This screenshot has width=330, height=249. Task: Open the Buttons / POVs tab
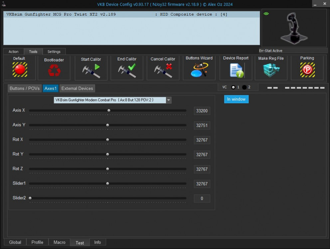coord(25,88)
